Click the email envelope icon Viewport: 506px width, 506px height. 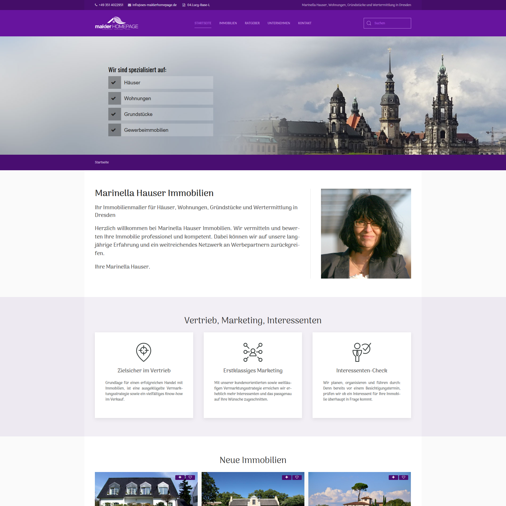(x=129, y=5)
